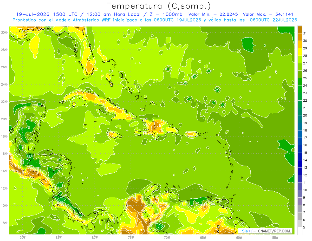Click the '65W' longitude label
Viewport: 312px width, 241px height.
pos(203,238)
